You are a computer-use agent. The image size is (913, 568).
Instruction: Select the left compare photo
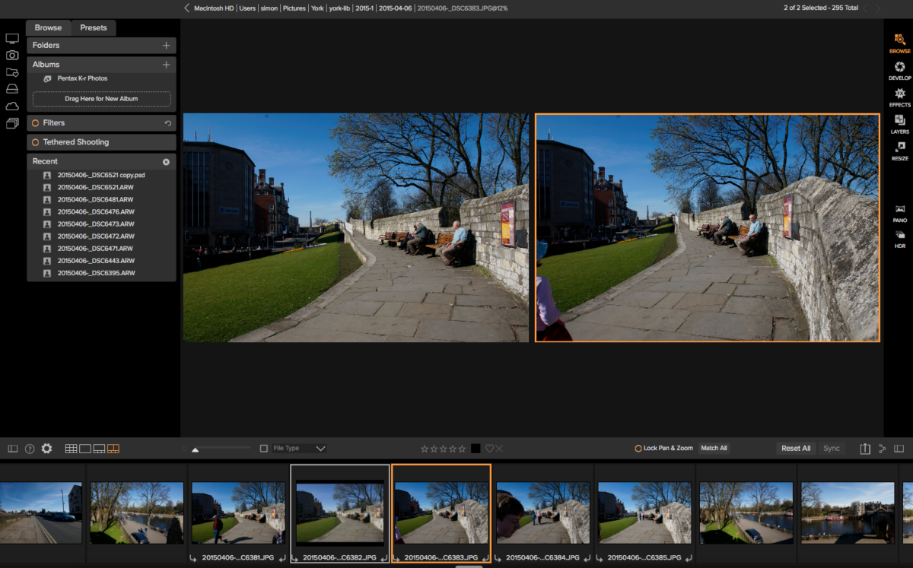[x=356, y=227]
